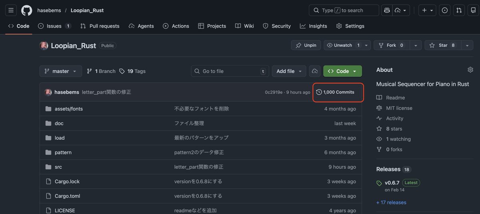Switch to the Pull requests tab
This screenshot has height=214, width=480.
100,26
